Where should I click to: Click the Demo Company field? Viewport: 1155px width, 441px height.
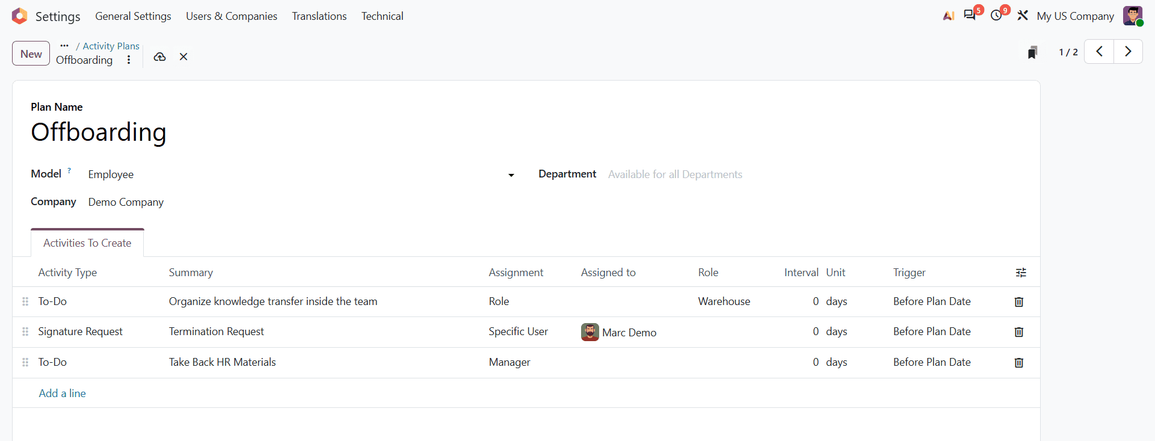(126, 202)
